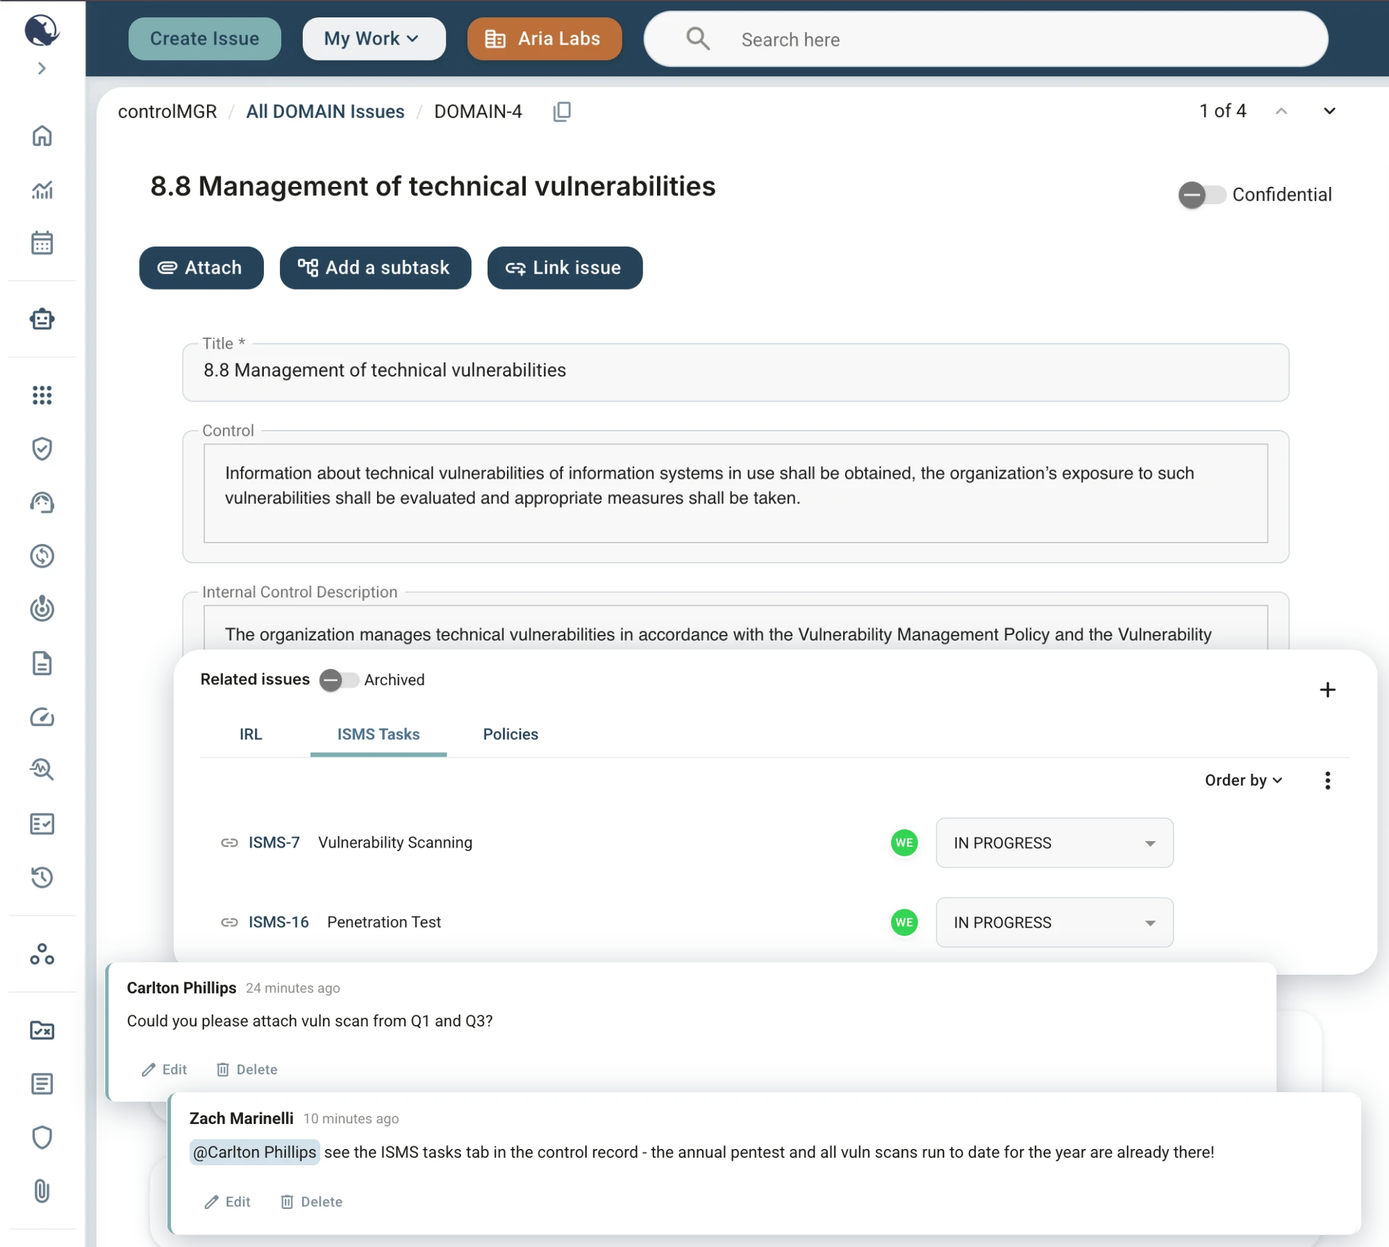
Task: Open the ISMS-7 issue link
Action: coord(274,843)
